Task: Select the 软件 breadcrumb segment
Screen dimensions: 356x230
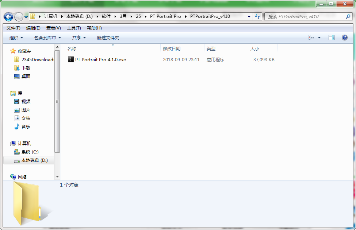Action: (x=106, y=16)
